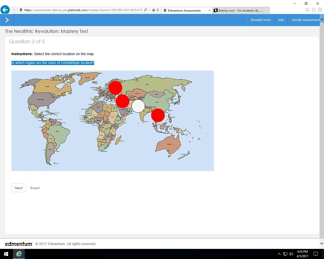Click the security lock icon in the address bar
The width and height of the screenshot is (324, 259).
tap(154, 10)
